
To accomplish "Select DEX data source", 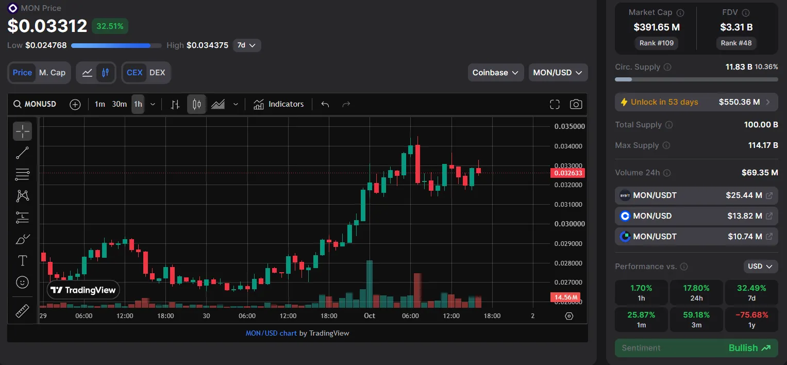I will pos(157,73).
